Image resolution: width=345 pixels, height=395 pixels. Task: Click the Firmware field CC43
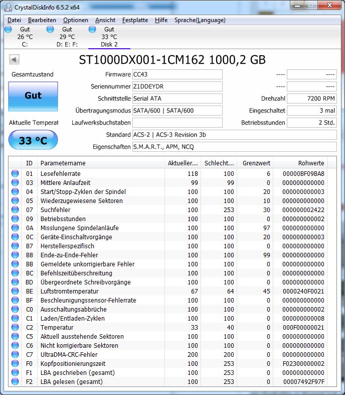pos(178,74)
